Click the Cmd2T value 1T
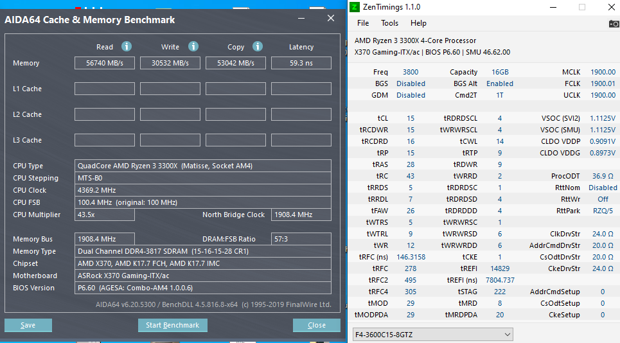 [500, 95]
